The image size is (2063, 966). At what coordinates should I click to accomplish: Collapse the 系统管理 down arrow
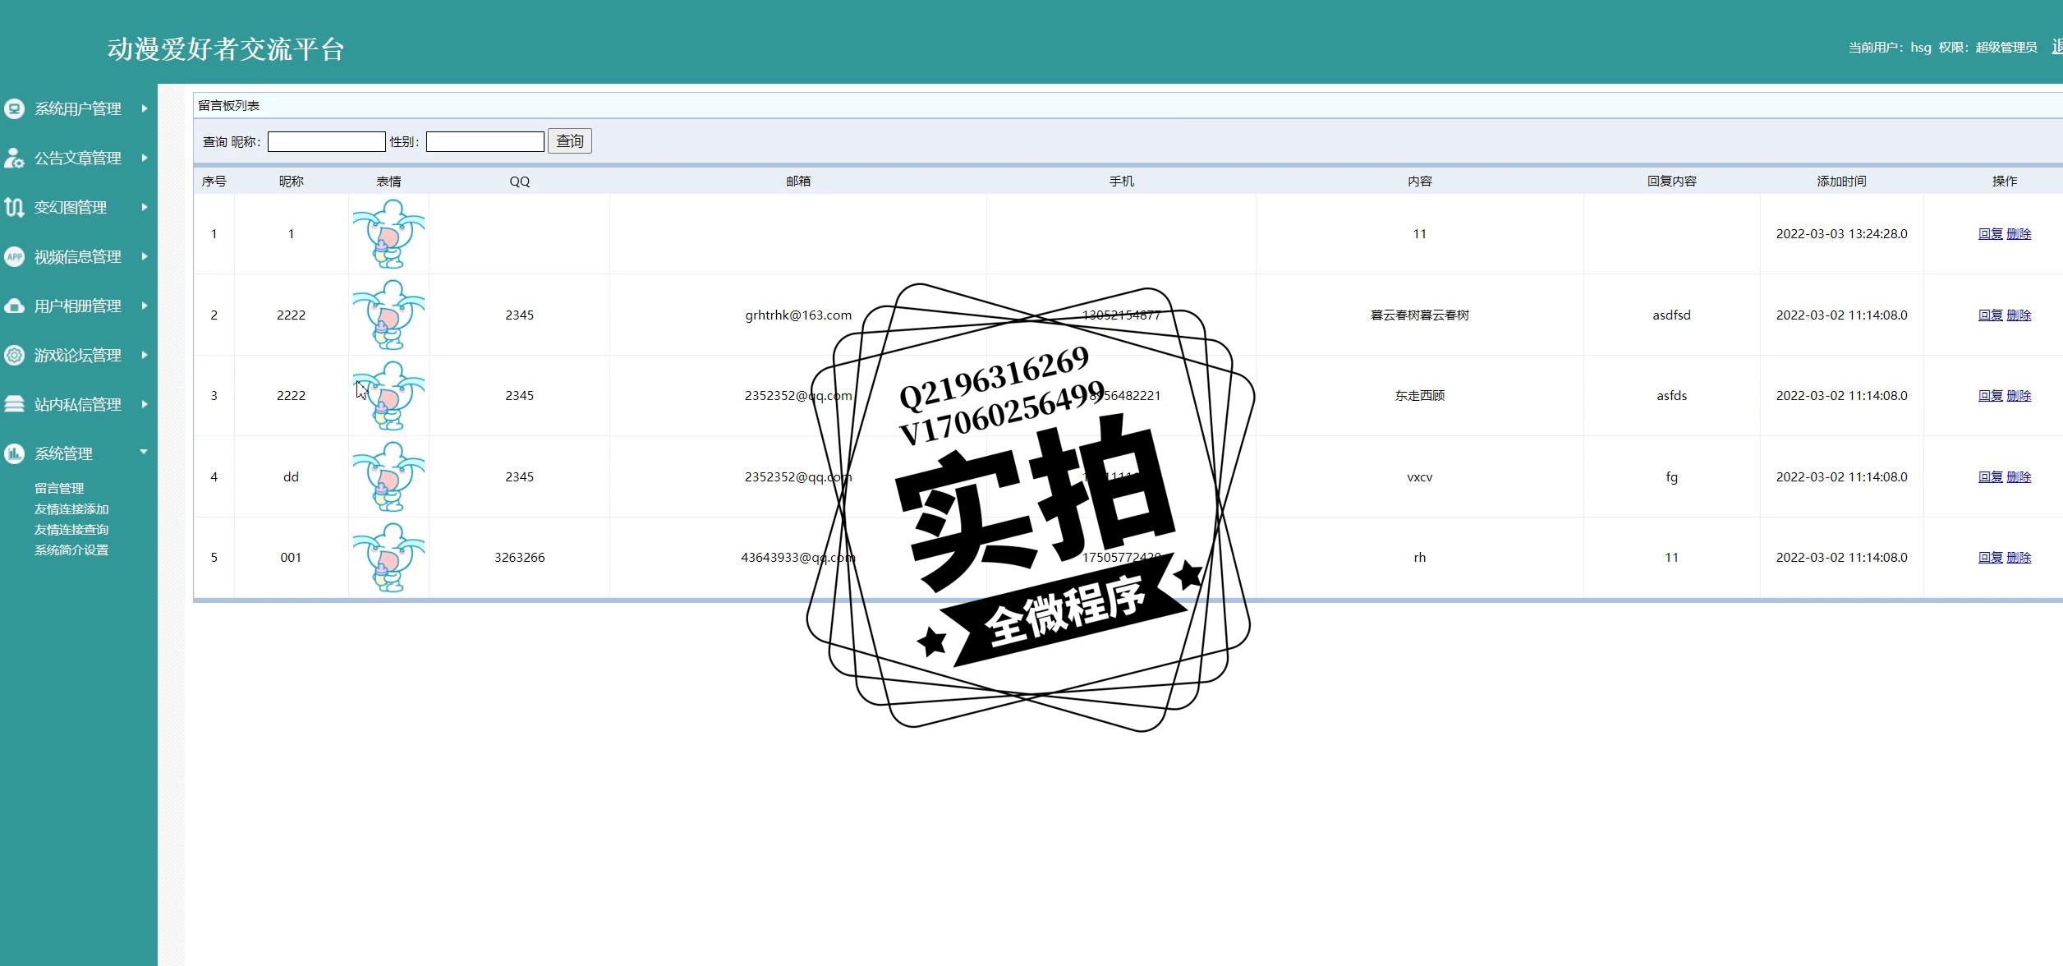[x=144, y=452]
